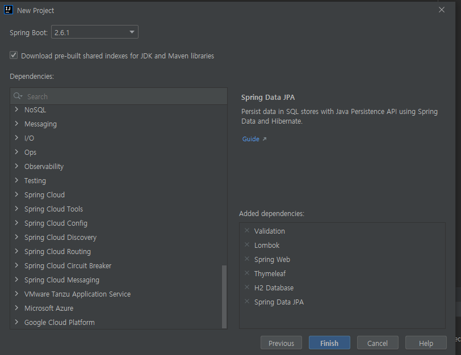Click the Cancel button
This screenshot has height=355, width=461.
click(378, 343)
